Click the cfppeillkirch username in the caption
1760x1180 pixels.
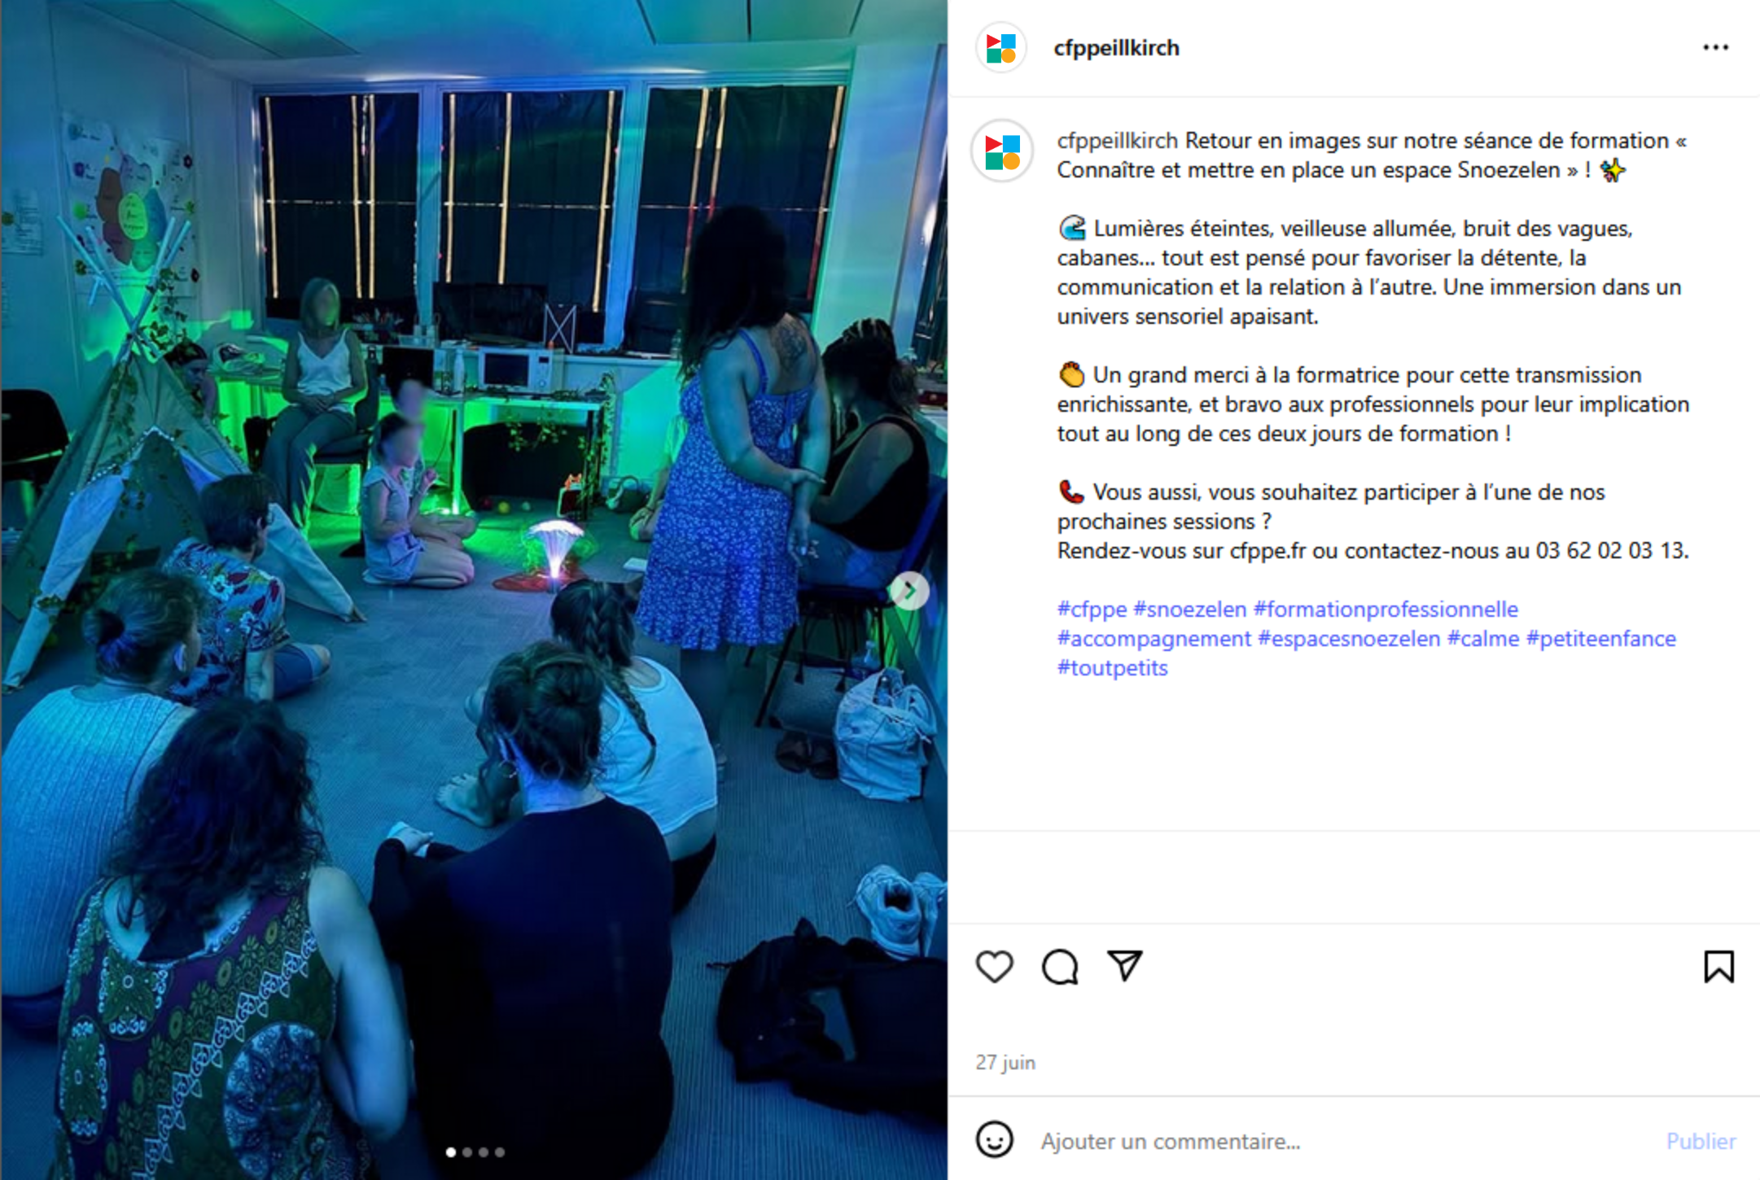click(1117, 141)
